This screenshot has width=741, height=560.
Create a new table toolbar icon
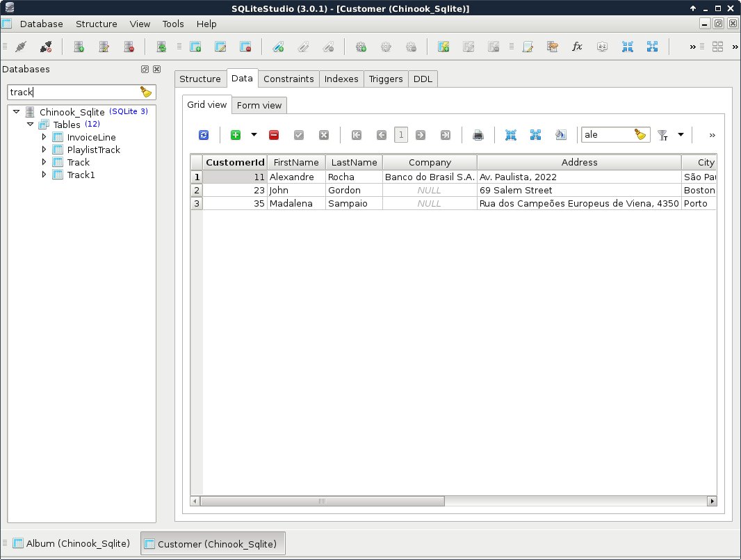tap(195, 47)
